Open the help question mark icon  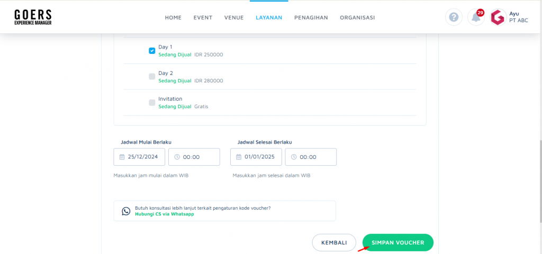click(x=454, y=17)
